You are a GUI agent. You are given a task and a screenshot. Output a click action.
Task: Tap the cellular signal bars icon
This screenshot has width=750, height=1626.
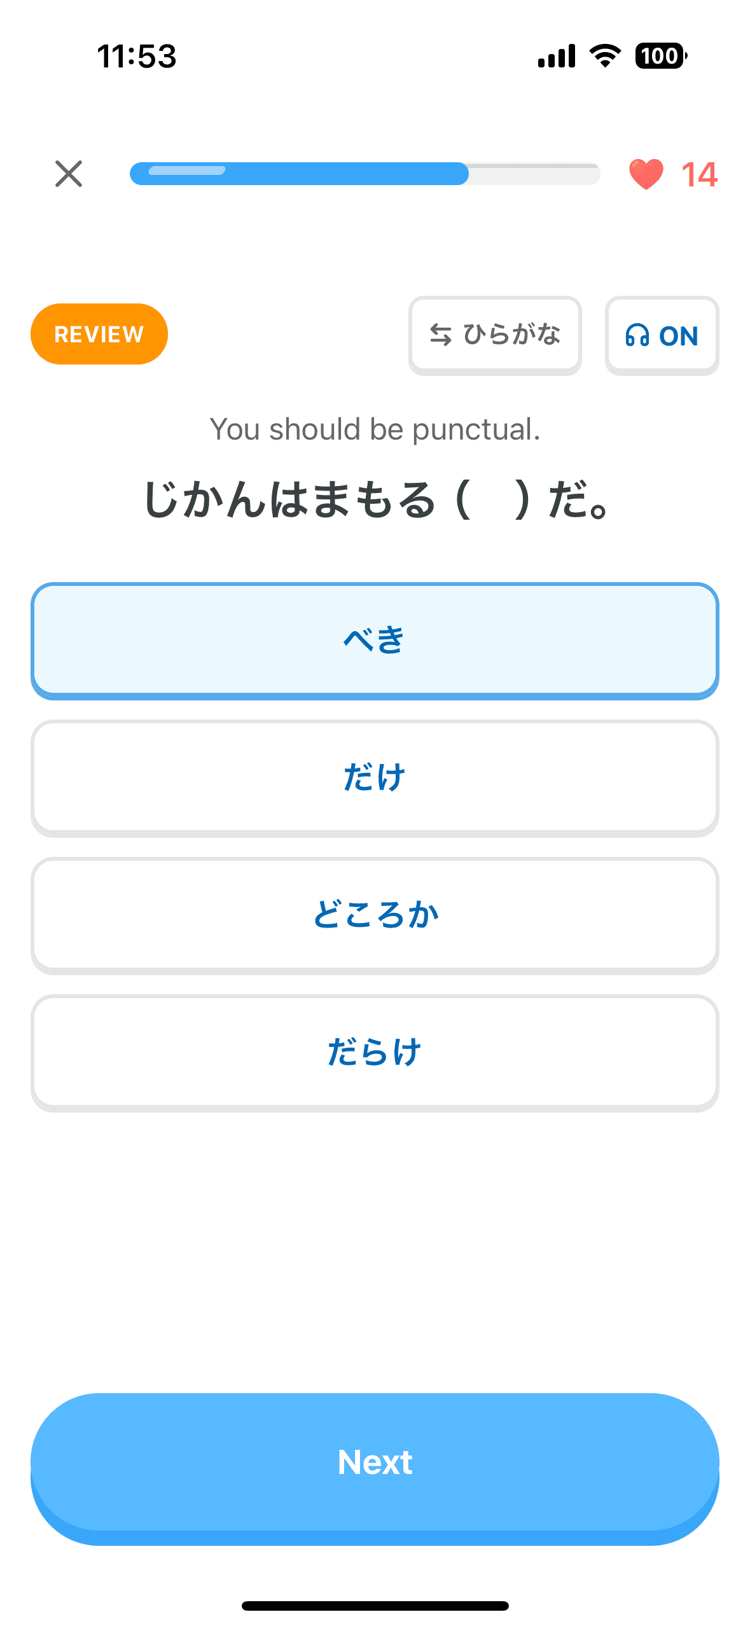[557, 56]
